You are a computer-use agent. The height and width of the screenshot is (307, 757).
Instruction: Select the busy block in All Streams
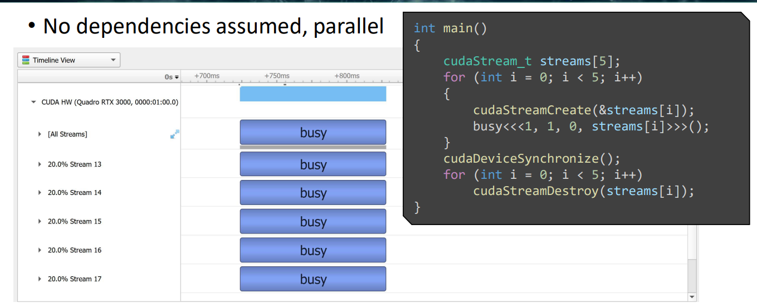(x=312, y=133)
